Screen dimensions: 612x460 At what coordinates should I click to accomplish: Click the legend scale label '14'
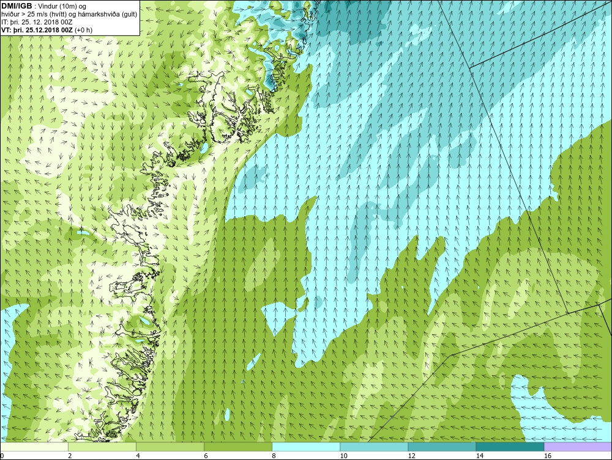point(479,456)
